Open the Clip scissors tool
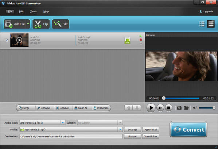Image resolution: width=218 pixels, height=149 pixels. click(41, 24)
